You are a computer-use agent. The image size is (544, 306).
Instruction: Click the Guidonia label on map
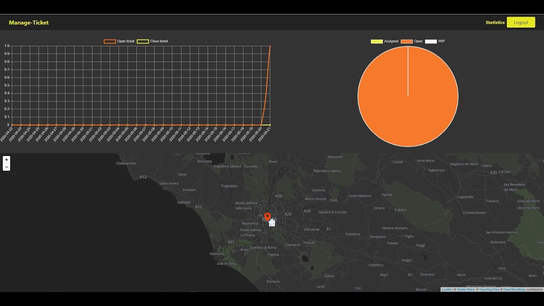point(319,190)
